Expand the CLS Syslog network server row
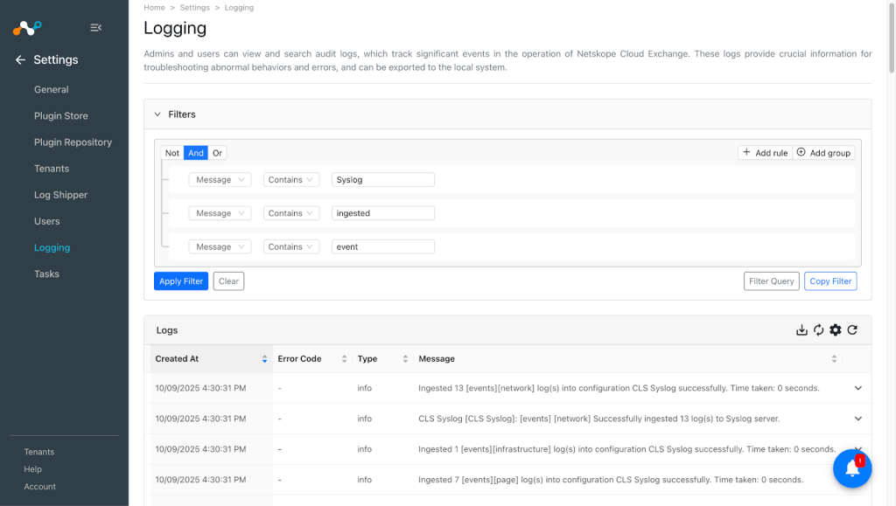 click(x=857, y=419)
